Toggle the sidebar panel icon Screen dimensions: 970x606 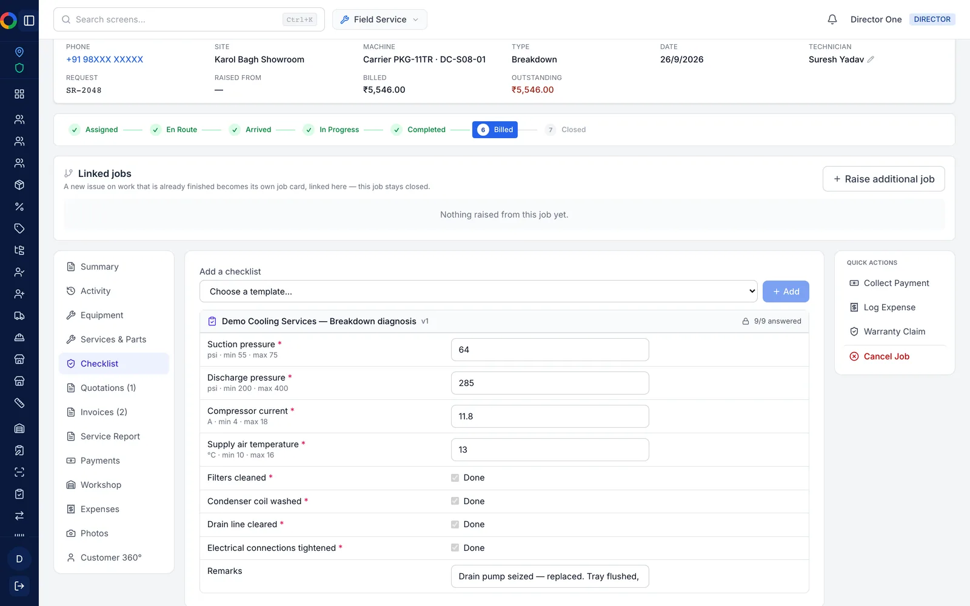click(29, 21)
